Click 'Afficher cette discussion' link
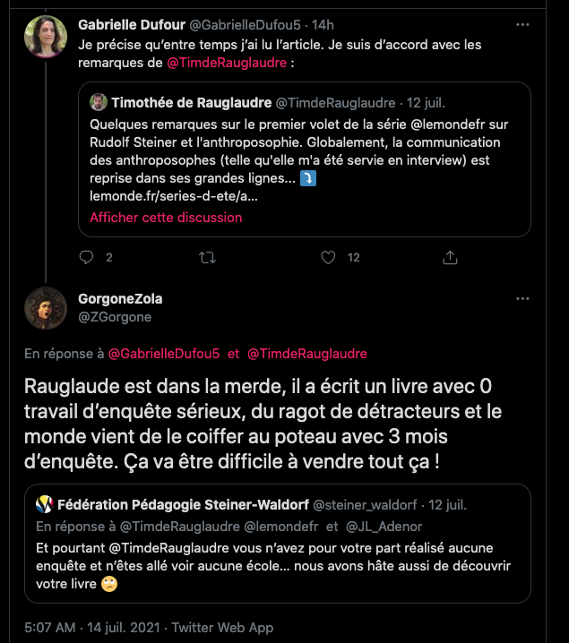569x643 pixels. pos(166,218)
